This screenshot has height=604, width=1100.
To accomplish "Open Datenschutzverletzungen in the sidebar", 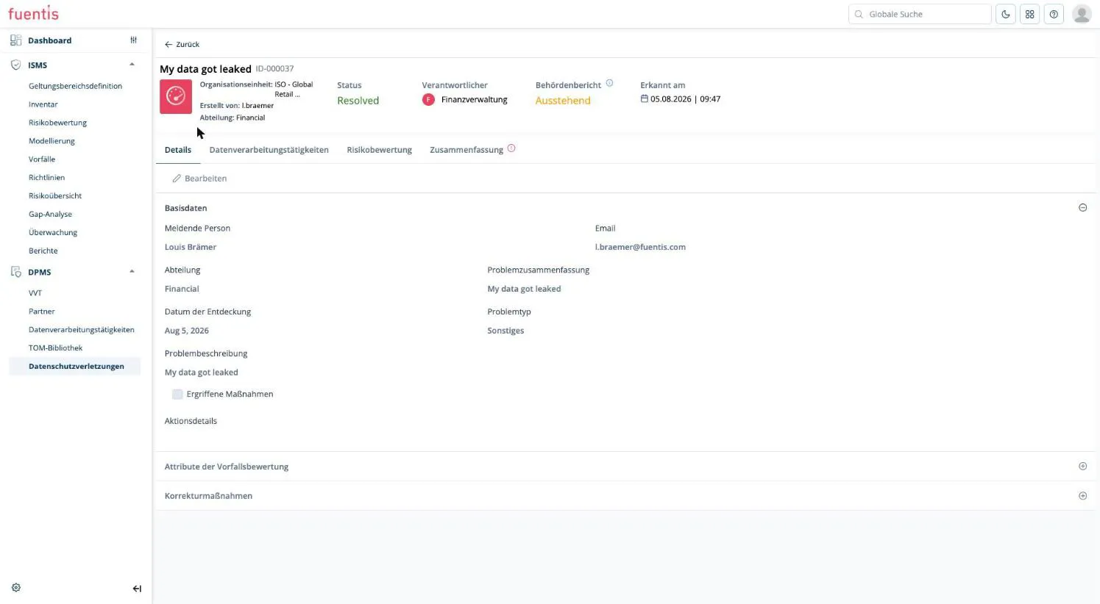I will tap(76, 366).
